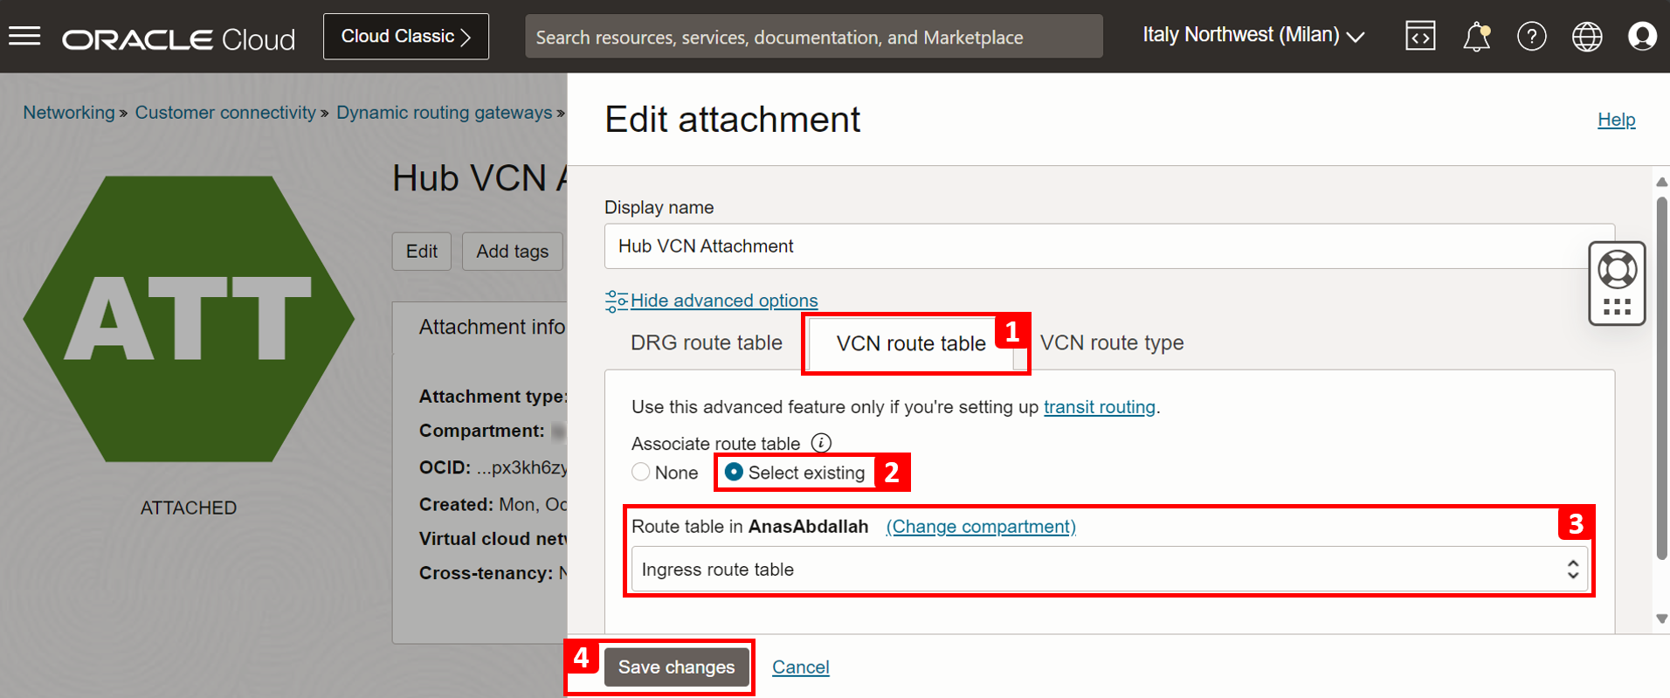The width and height of the screenshot is (1670, 698).
Task: Select the None radio button
Action: click(x=641, y=472)
